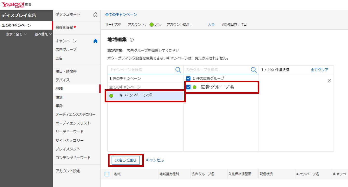Click the Yahoo! JAPAN 広告 logo
The width and height of the screenshot is (348, 187).
point(17,5)
